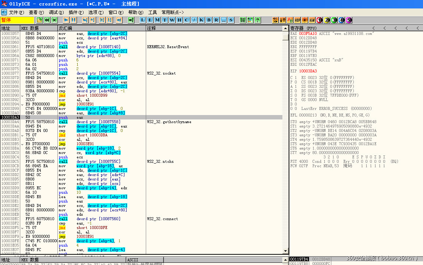Show the Call stack window (K button)
Viewport: 423px width, 265px height.
pyautogui.click(x=201, y=20)
